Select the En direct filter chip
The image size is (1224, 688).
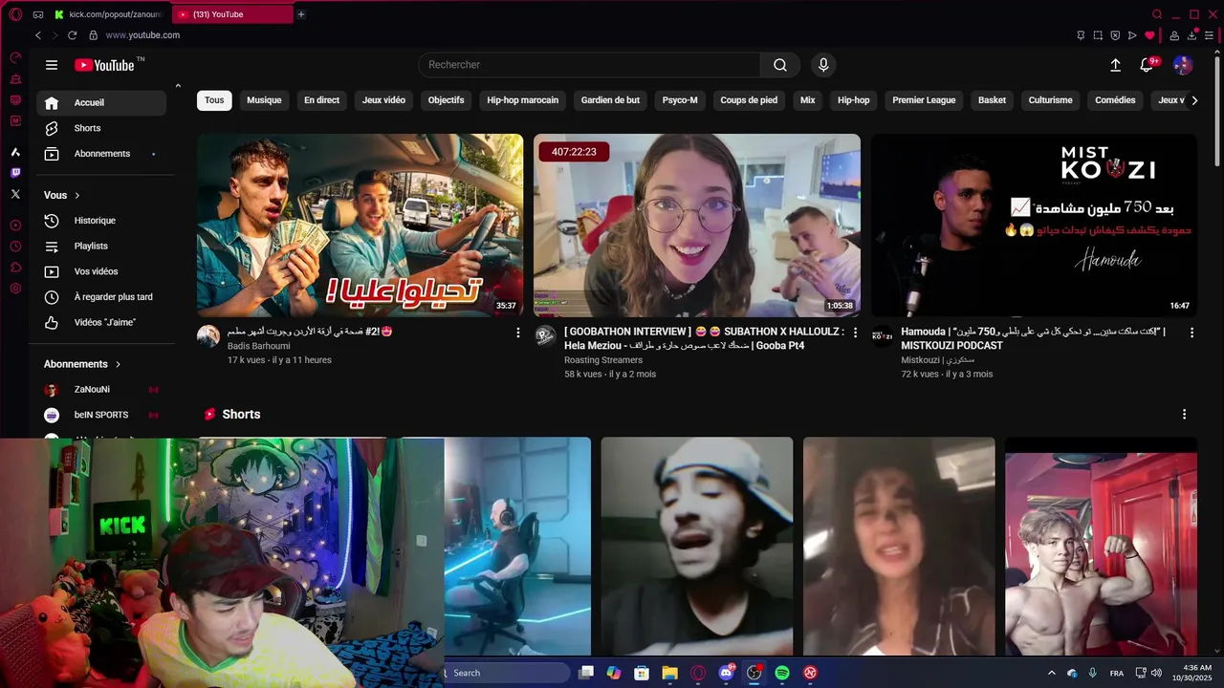(321, 100)
